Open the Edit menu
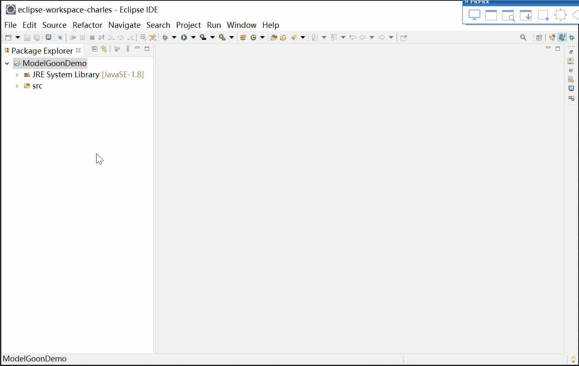The height and width of the screenshot is (366, 579). pos(30,25)
